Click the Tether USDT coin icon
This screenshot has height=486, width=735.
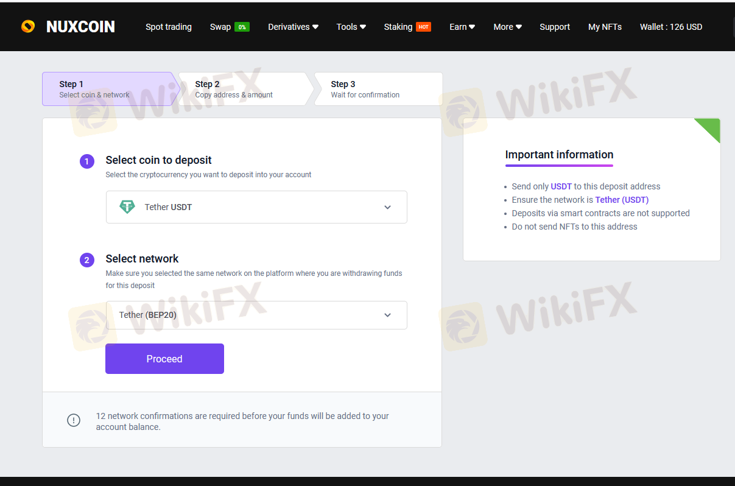click(x=127, y=207)
